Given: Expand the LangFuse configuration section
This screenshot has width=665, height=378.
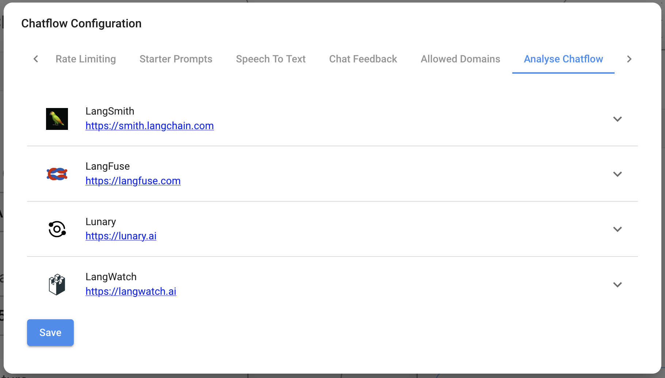Looking at the screenshot, I should (618, 174).
